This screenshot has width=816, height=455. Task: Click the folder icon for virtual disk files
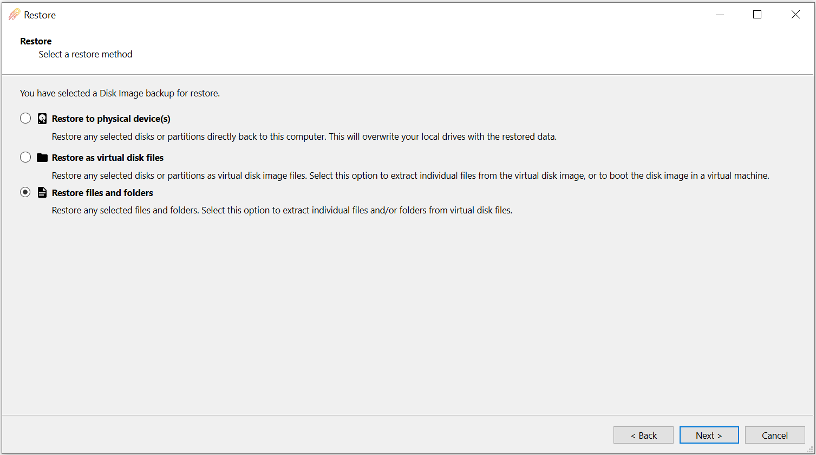click(x=42, y=158)
